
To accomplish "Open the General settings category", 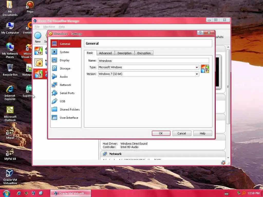I will (x=66, y=44).
